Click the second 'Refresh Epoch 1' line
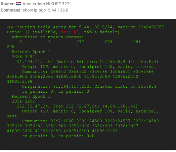176x152 pixels. click(31, 96)
